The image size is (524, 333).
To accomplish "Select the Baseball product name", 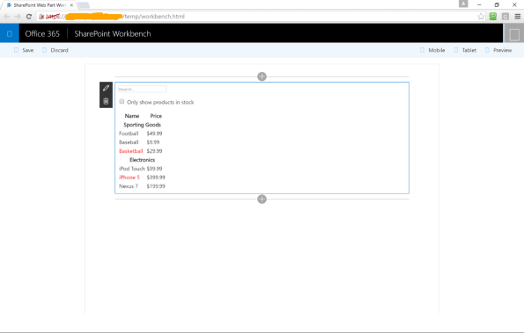I will click(129, 142).
